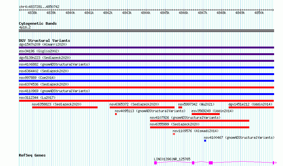The height and width of the screenshot is (166, 283).
Task: Open nsv6355999 (Sedlazeck2020) label
Action: pos(175,124)
